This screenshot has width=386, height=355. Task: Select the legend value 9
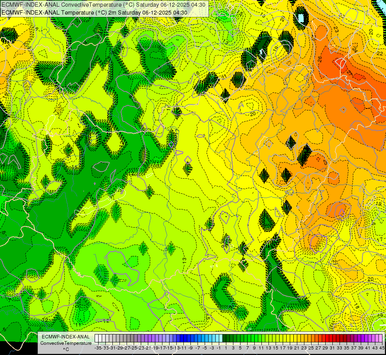254,348
